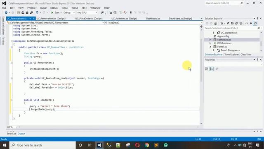Click the Quick Launch search magnifier icon
The image size is (264, 149).
242,3
